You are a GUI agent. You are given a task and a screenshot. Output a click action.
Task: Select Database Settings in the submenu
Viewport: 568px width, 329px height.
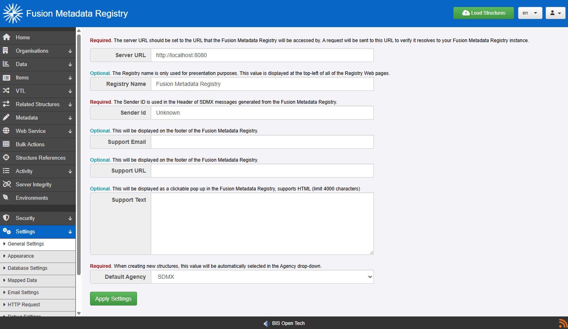pos(28,268)
